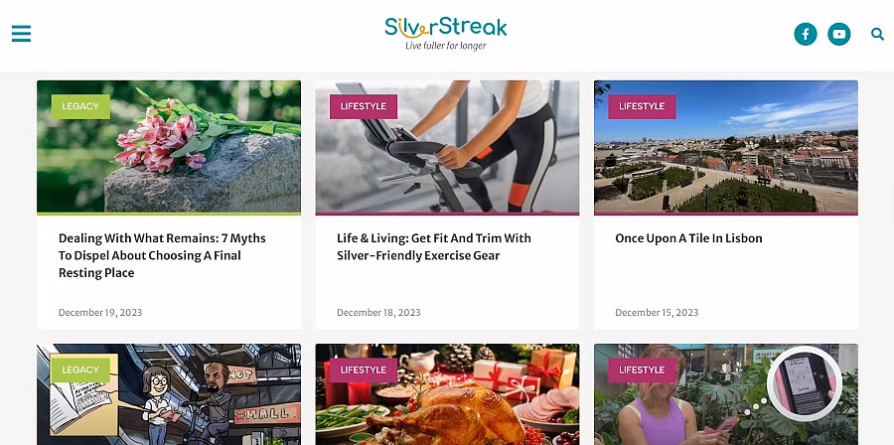
Task: Select LIFESTYLE tag on Lisbon article
Action: pos(642,106)
